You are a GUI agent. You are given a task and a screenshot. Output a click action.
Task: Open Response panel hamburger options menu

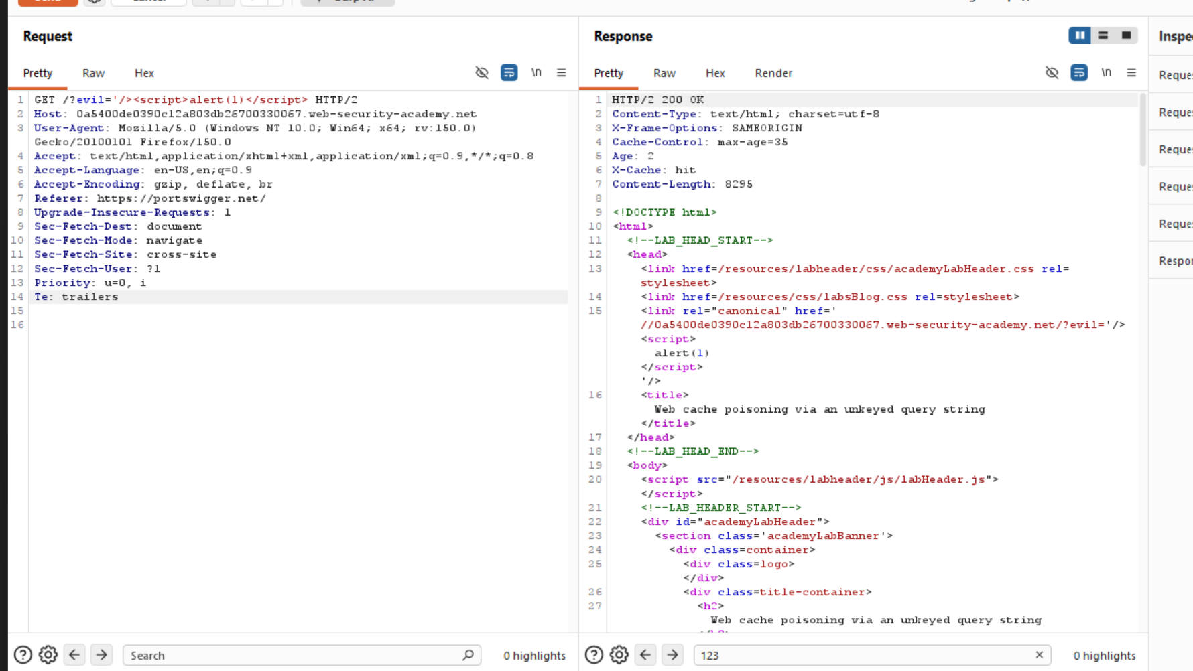pos(1131,72)
